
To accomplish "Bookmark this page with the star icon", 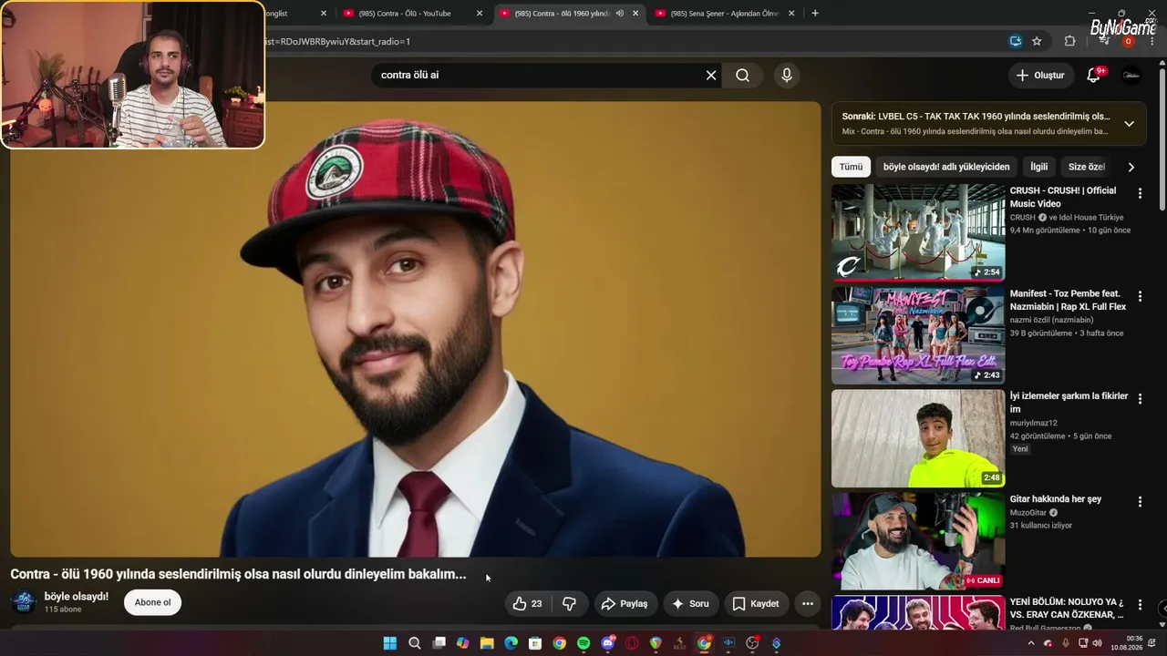I will coord(1037,41).
